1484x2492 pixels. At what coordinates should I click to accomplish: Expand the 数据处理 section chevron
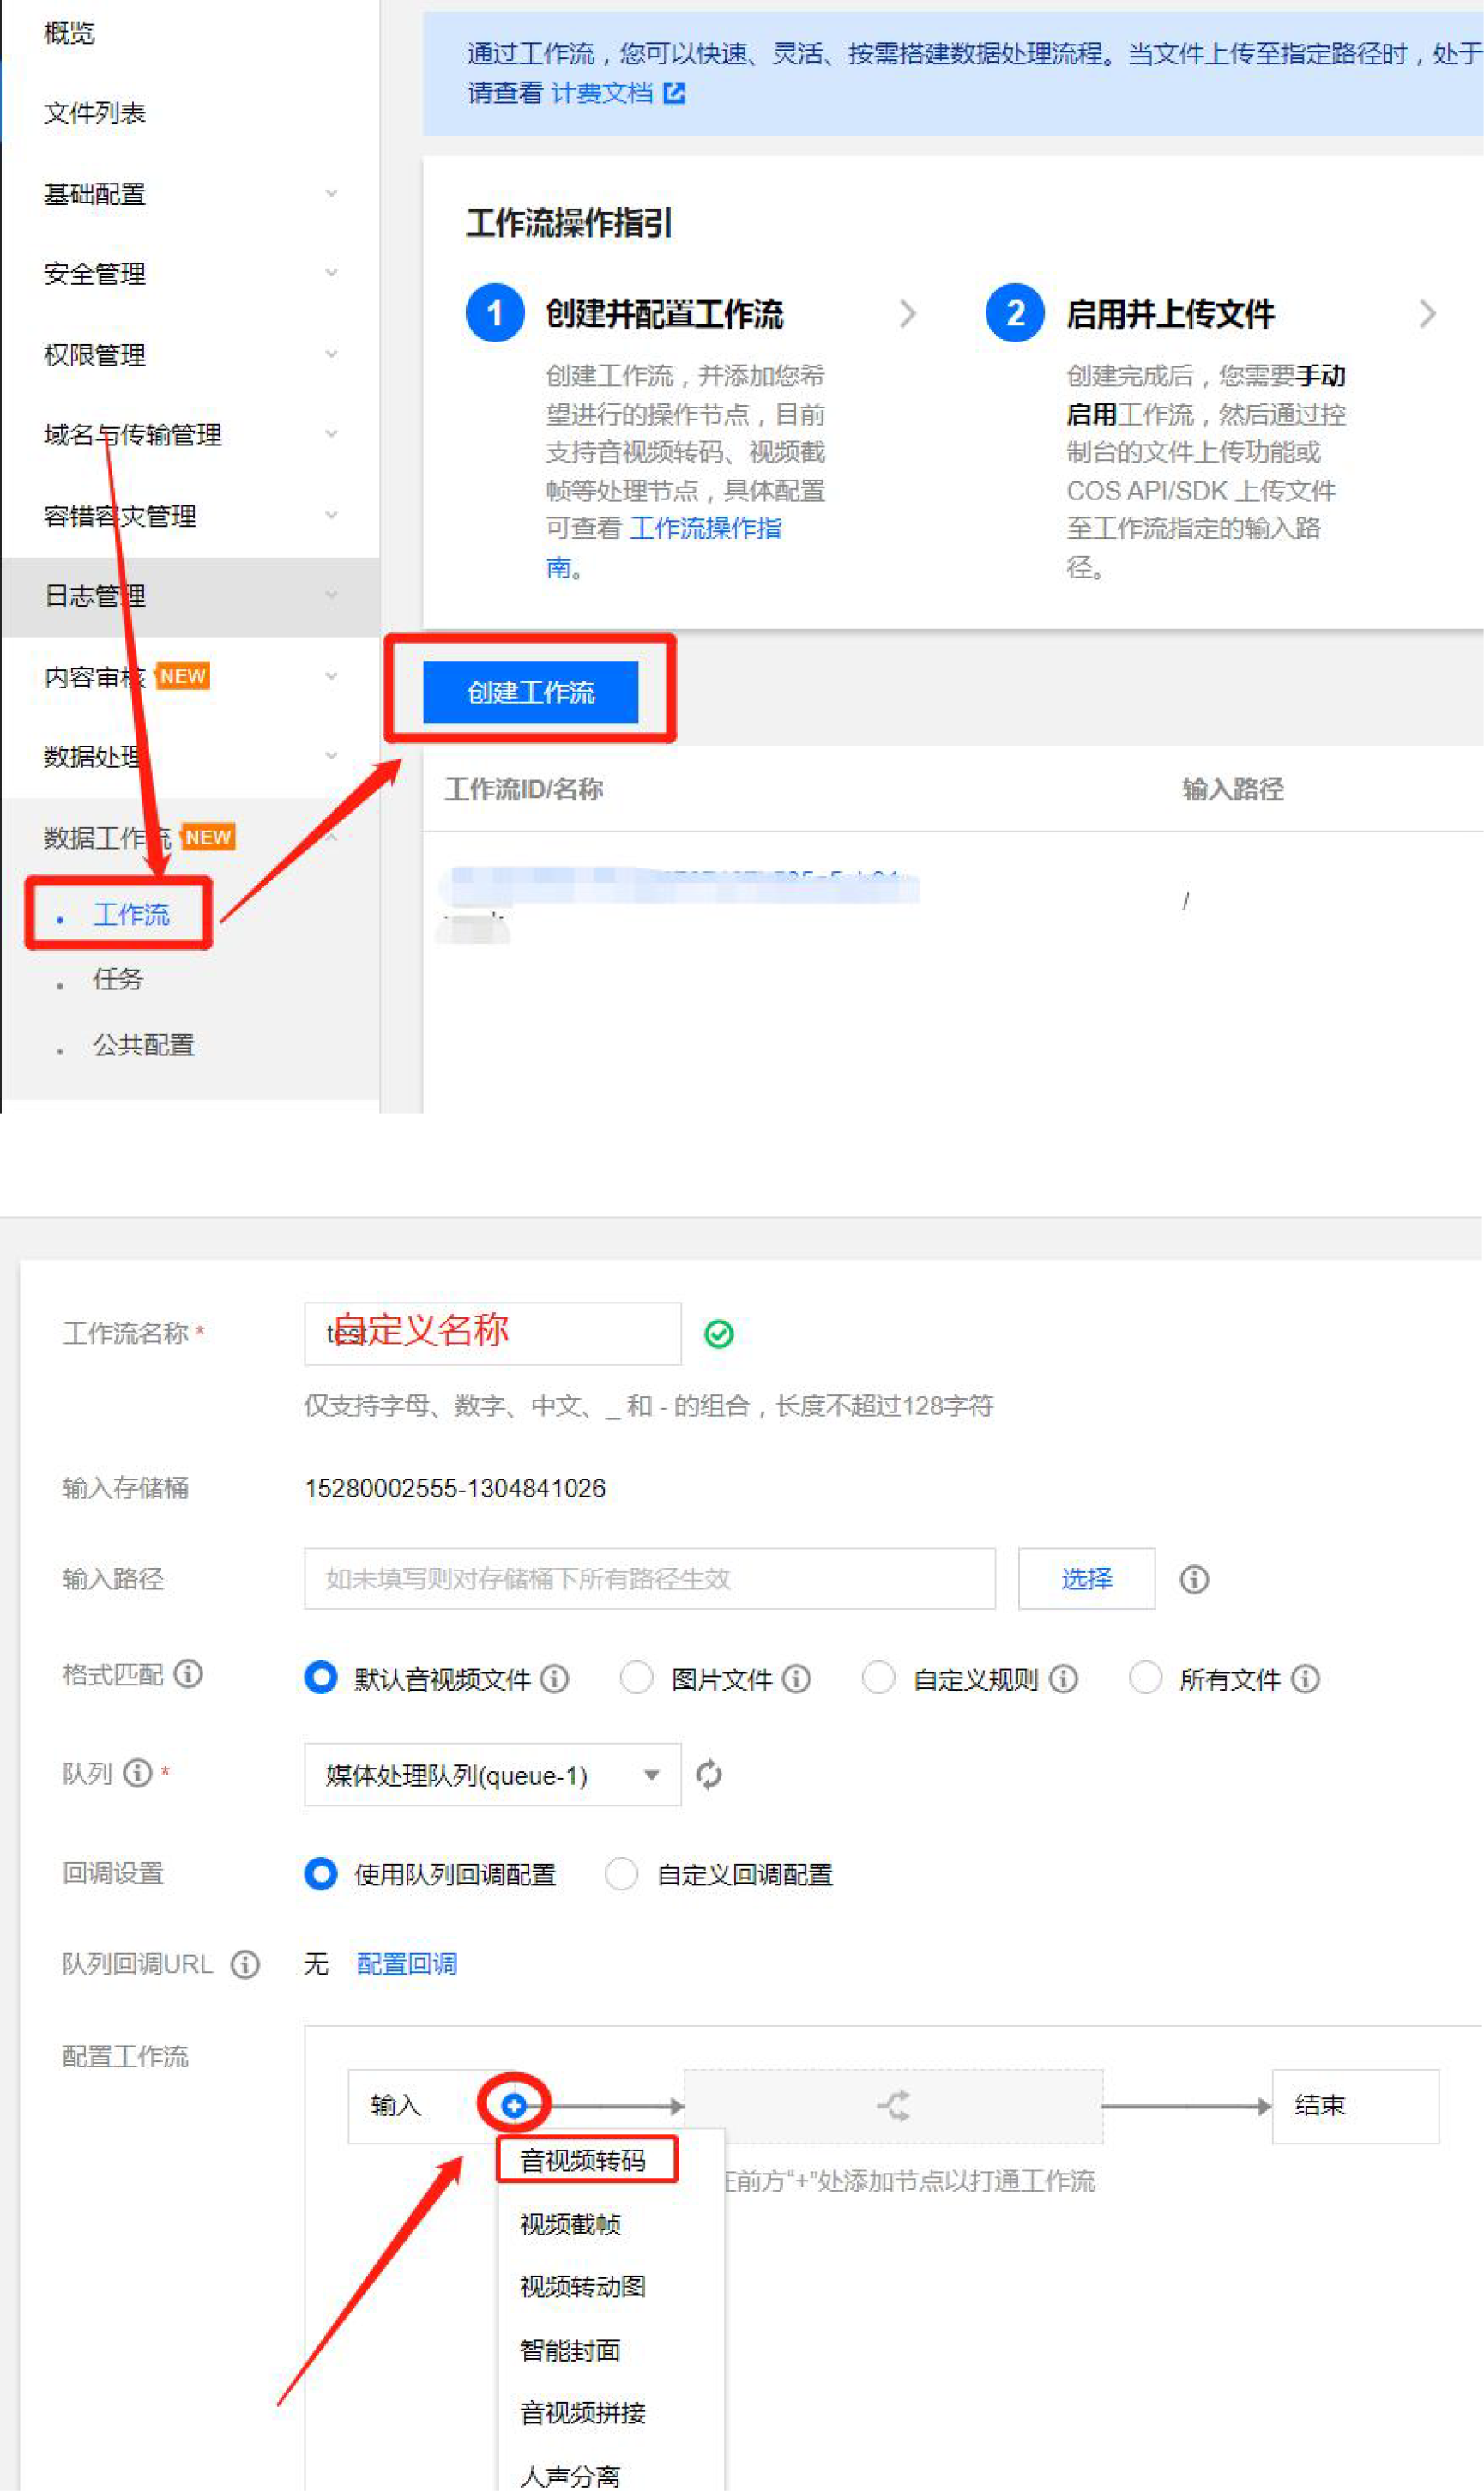(x=332, y=755)
